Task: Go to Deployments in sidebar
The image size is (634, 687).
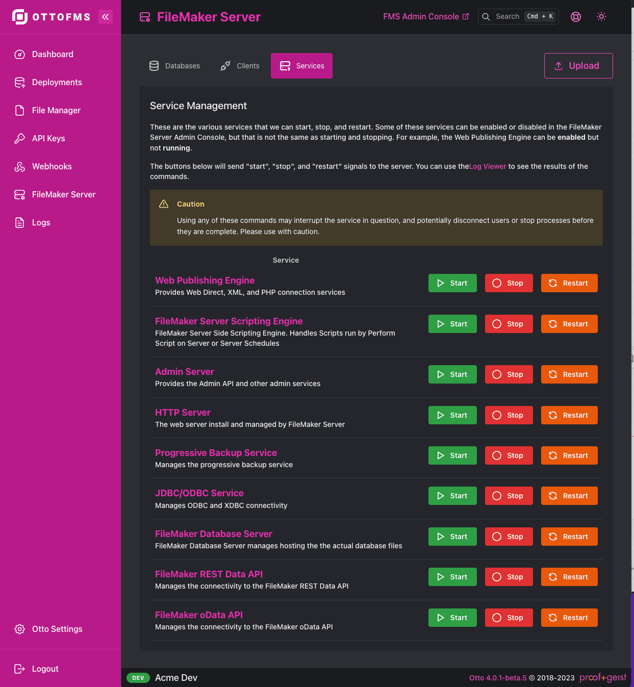Action: [57, 83]
